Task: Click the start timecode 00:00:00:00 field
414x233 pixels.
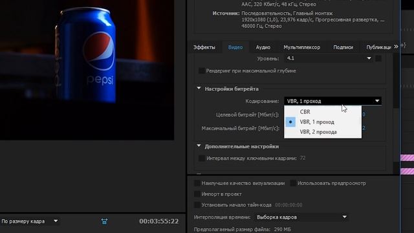Action: [289, 205]
